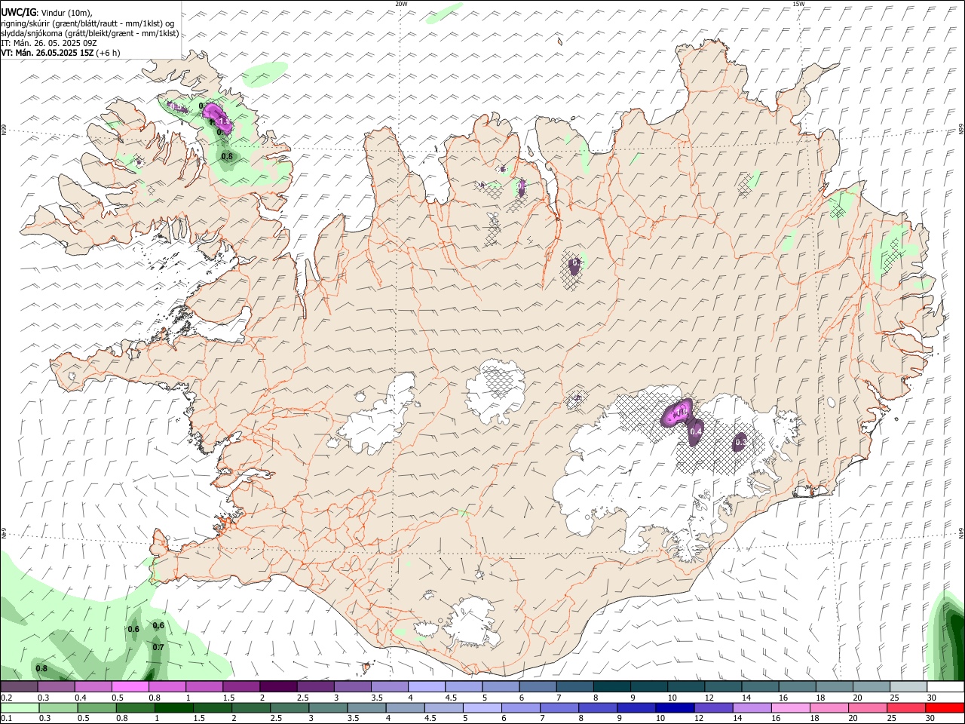This screenshot has width=965, height=724.
Task: Click the pale grey 25 swatch in top legend row
Action: click(908, 686)
